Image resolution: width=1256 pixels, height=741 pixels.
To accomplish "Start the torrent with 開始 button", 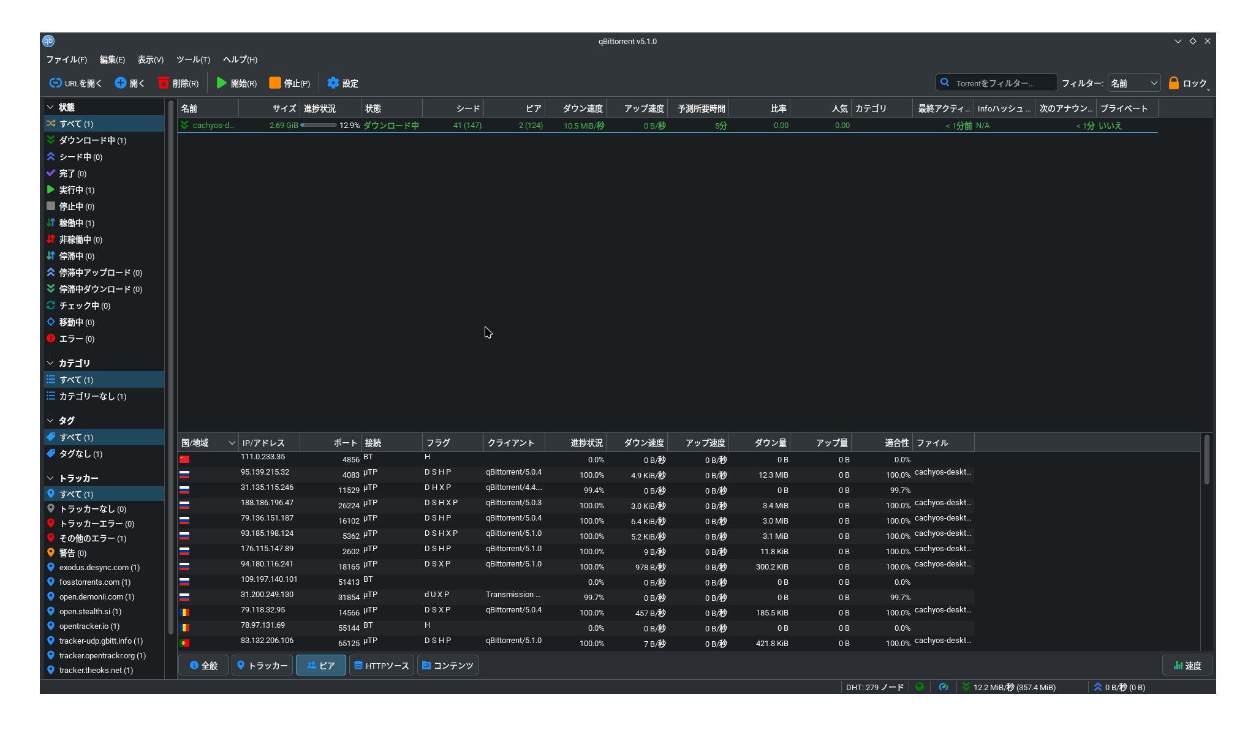I will click(x=236, y=83).
